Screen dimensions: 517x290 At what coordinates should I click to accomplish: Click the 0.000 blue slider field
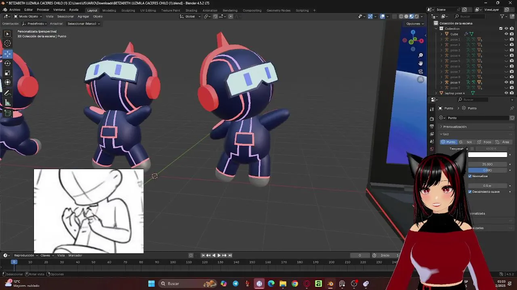coord(487,170)
